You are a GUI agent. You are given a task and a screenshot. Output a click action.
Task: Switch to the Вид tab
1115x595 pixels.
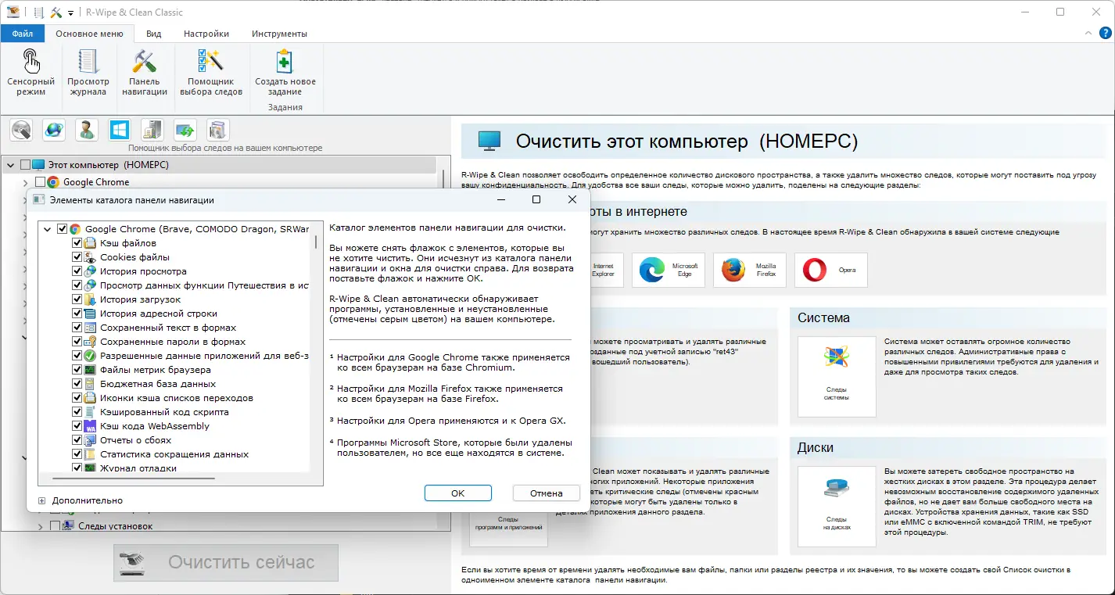154,34
